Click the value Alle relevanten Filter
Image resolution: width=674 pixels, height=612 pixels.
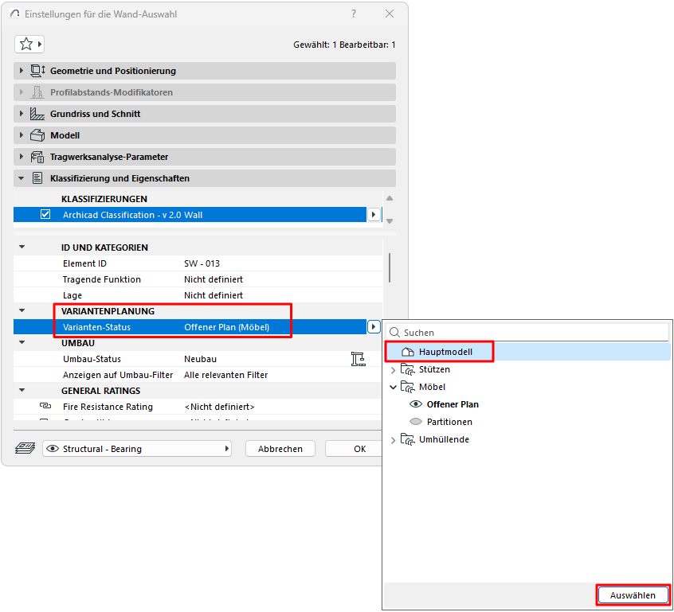(225, 375)
